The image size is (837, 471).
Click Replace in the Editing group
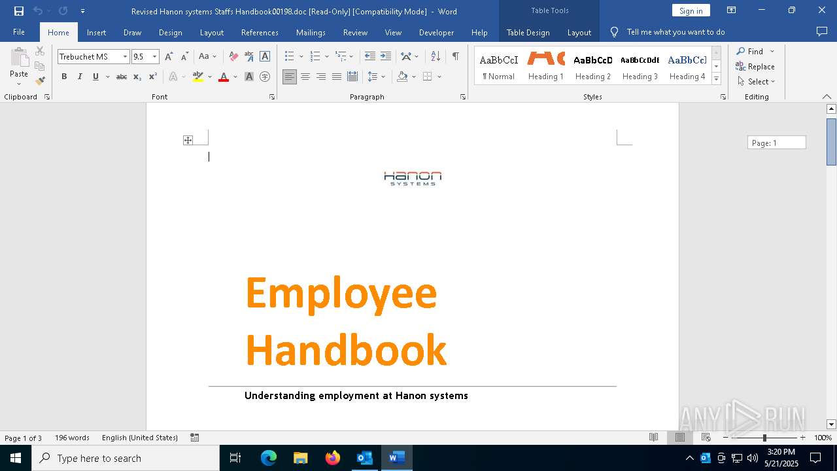[x=755, y=67]
